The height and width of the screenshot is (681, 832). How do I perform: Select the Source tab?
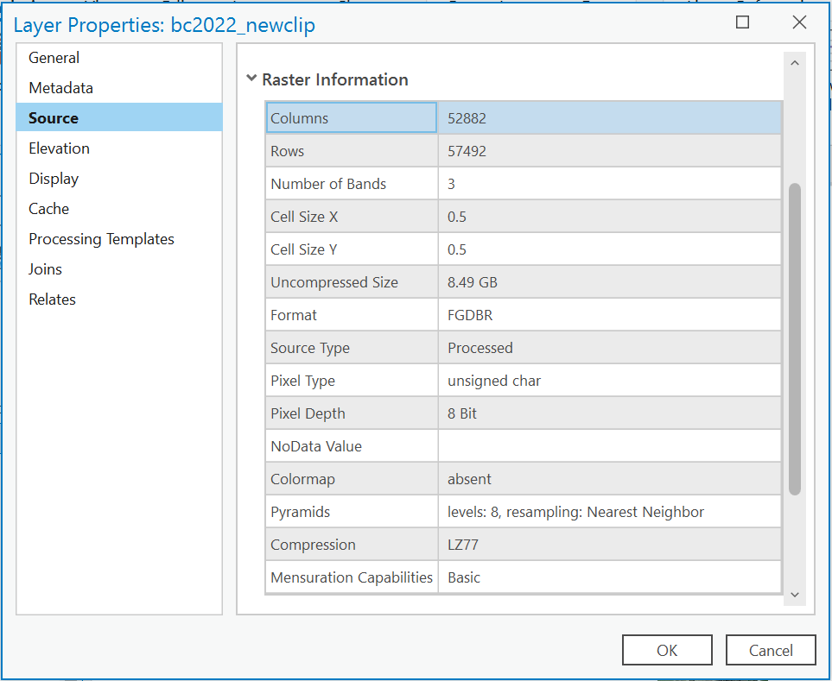(x=54, y=118)
